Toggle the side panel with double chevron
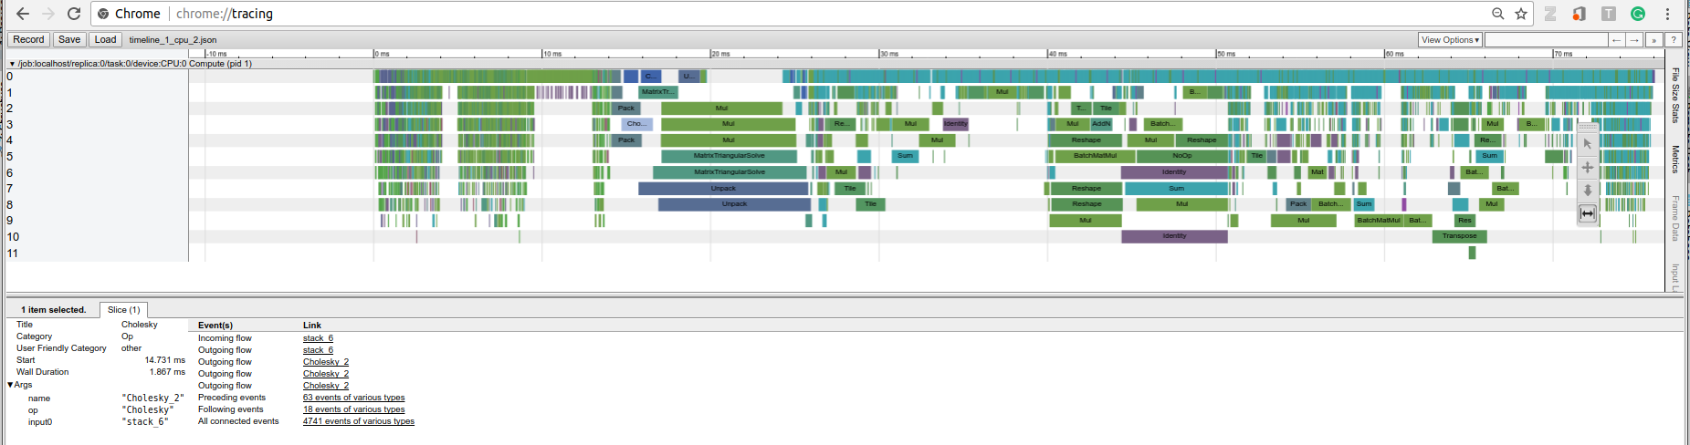This screenshot has height=445, width=1690. [1653, 40]
